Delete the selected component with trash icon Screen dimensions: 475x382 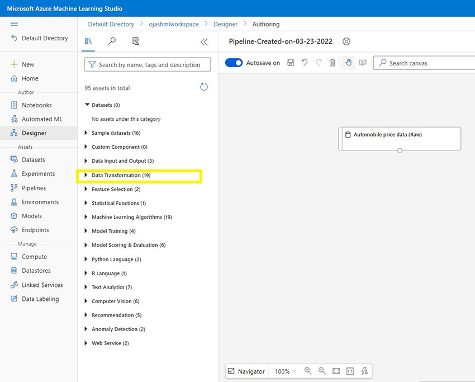(332, 63)
